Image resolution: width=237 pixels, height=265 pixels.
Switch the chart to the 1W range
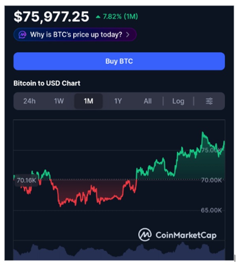click(x=59, y=101)
